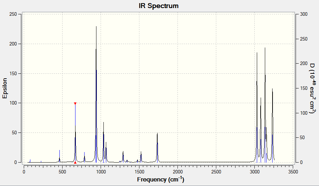Screen dimensions: 319x186
Task: Click the tiny blue line near 220 cm-1
Action: (41, 162)
